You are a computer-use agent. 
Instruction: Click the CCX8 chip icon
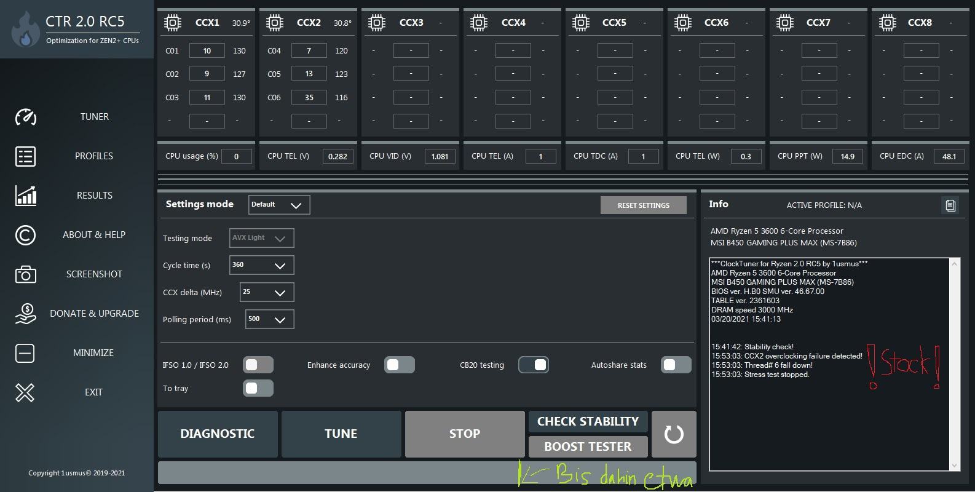886,23
